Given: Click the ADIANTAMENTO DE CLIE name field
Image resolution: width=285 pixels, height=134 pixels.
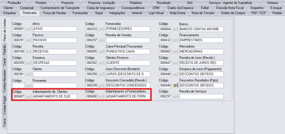Looking at the screenshot, I should (x=55, y=97).
